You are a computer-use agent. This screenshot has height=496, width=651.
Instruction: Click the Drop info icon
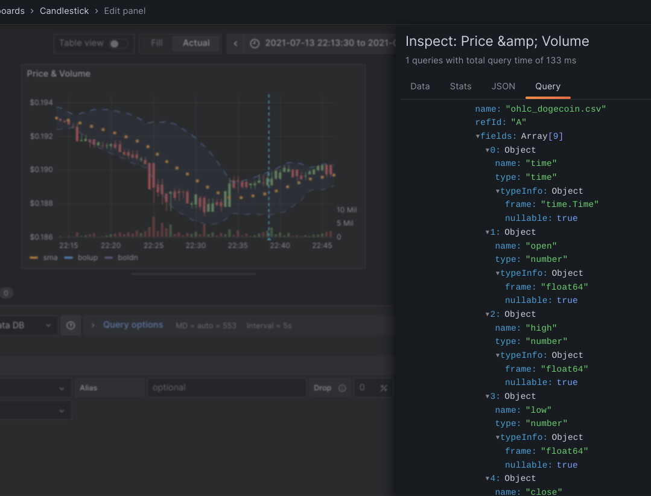click(x=342, y=388)
